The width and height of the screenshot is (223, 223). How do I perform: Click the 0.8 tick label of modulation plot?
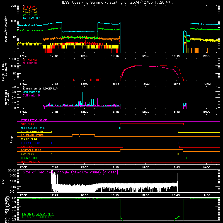tap(14, 87)
